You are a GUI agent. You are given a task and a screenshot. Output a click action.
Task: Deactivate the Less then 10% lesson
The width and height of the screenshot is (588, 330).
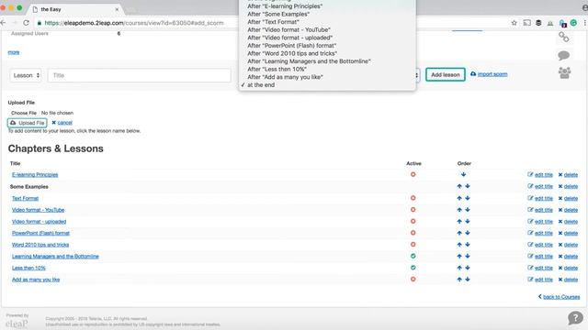tap(413, 268)
